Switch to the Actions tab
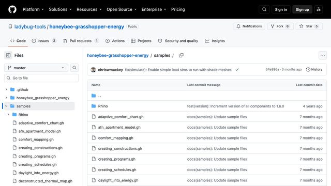 (115, 41)
